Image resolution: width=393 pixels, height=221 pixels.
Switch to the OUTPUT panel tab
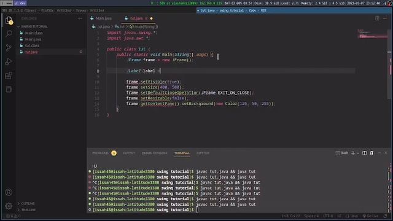[x=129, y=153]
